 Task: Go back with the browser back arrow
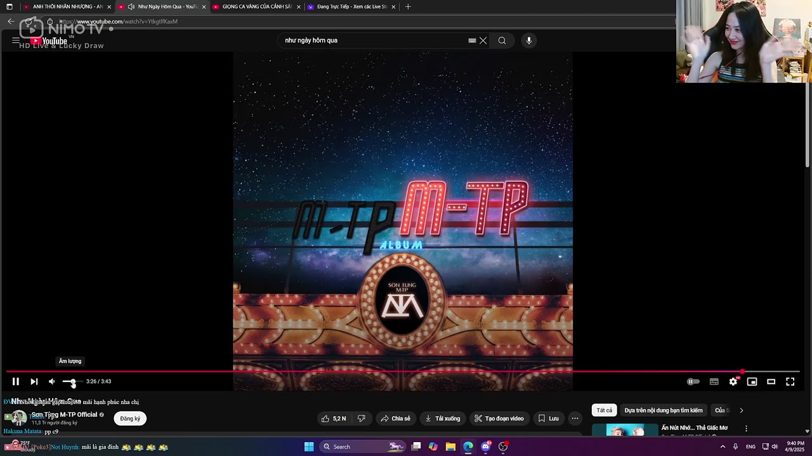pos(11,22)
